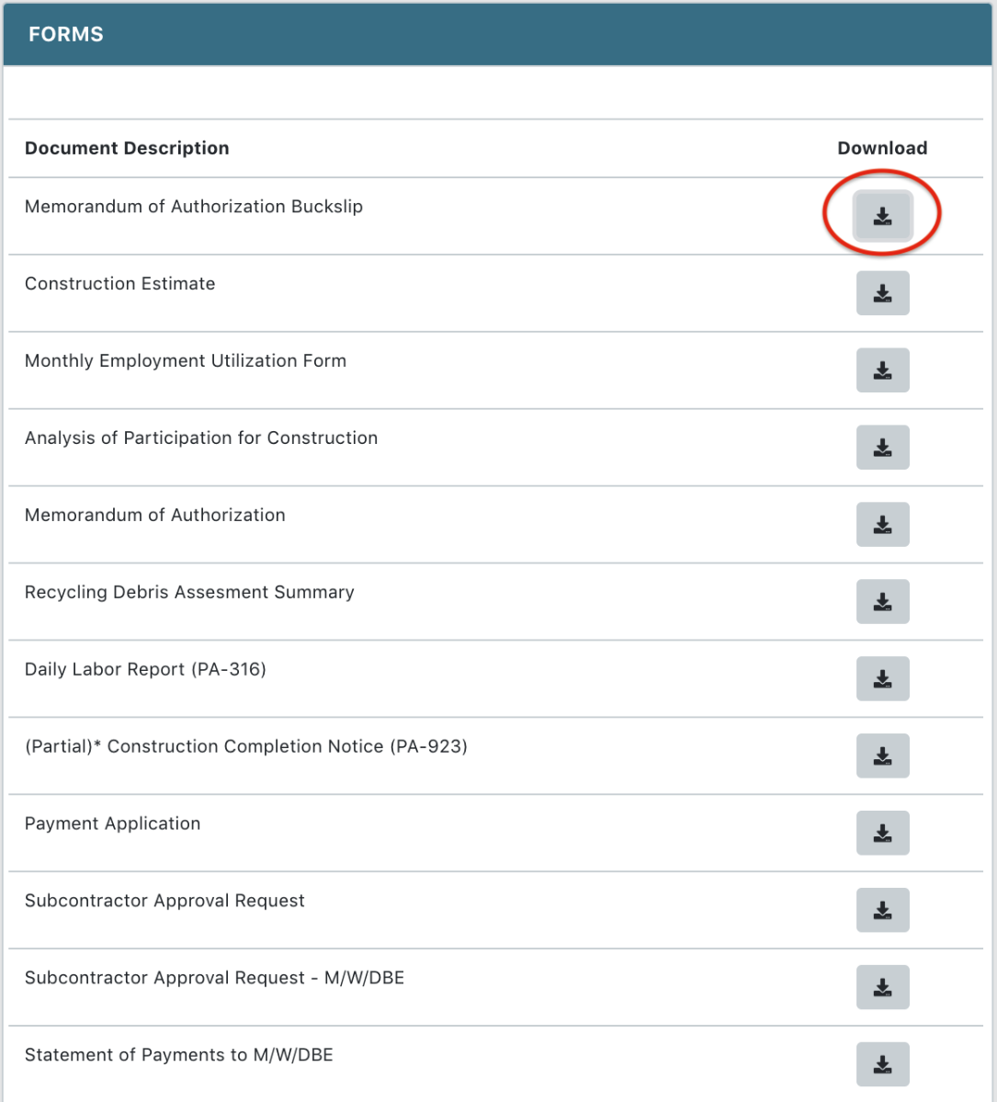Viewport: 997px width, 1102px height.
Task: Download Subcontractor Approval Request - M/W/DBE form
Action: coord(882,988)
